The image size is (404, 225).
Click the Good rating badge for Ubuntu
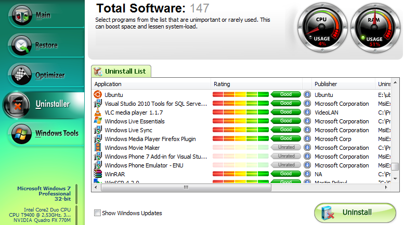tap(286, 94)
